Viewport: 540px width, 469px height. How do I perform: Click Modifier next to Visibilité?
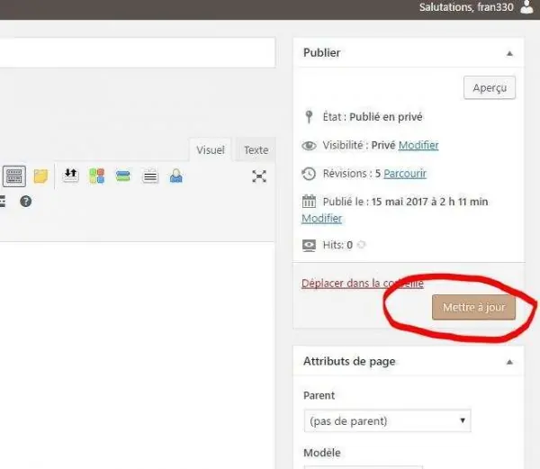tap(418, 145)
